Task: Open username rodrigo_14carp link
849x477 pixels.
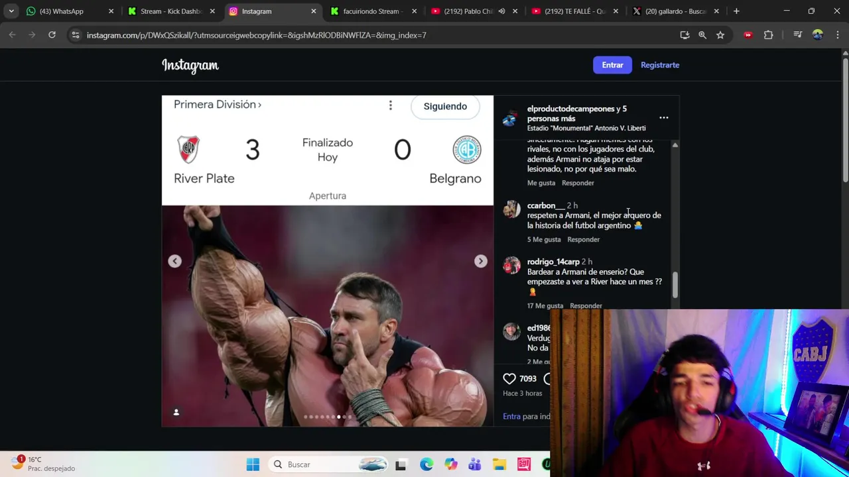Action: 553,262
